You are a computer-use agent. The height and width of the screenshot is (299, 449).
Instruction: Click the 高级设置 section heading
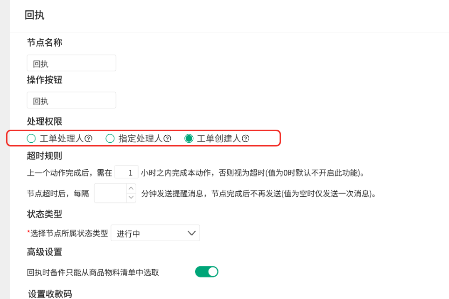point(44,252)
